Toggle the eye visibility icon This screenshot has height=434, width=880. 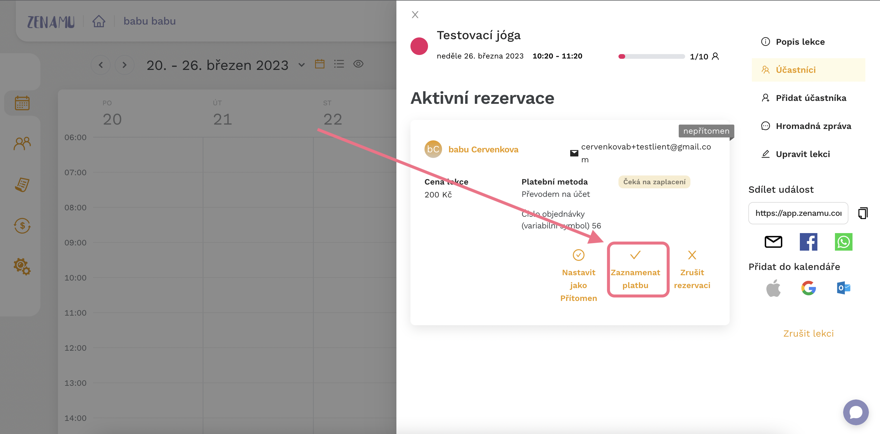pyautogui.click(x=358, y=64)
